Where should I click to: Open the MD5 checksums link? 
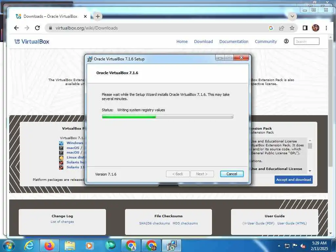(x=185, y=223)
